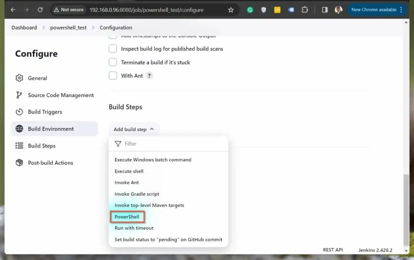
Task: Click the funnel Filter icon
Action: (x=118, y=144)
